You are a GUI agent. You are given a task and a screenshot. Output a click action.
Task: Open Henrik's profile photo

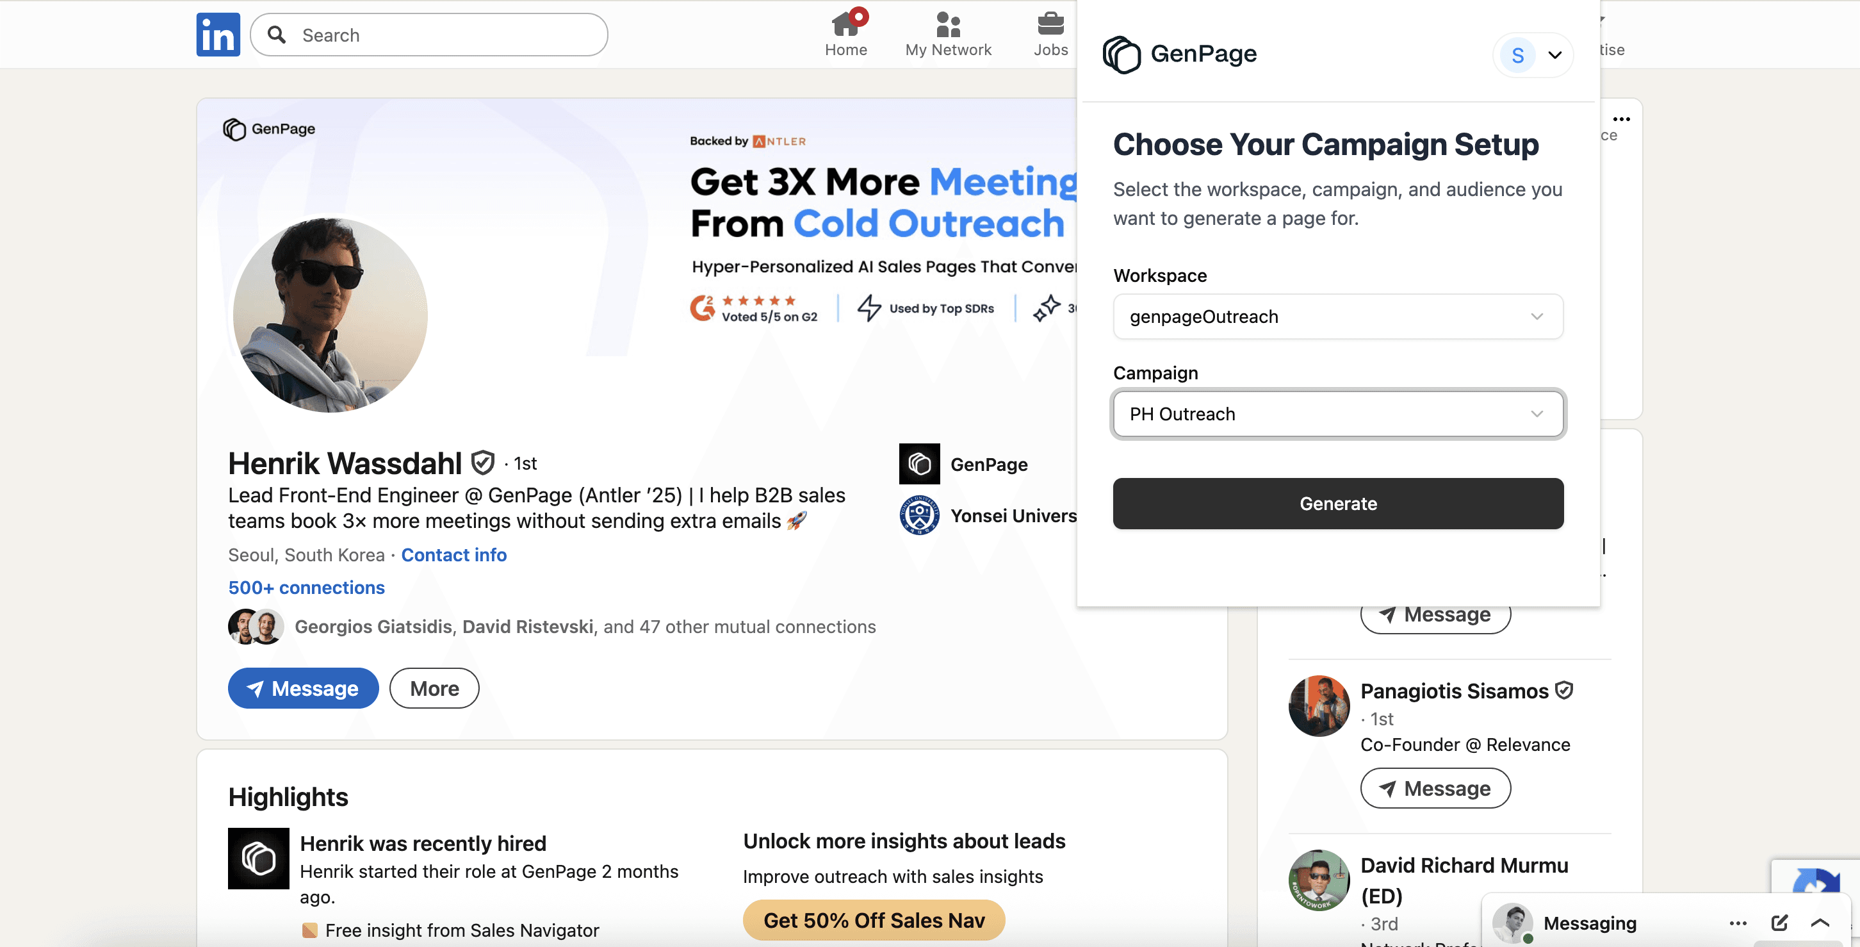[330, 315]
